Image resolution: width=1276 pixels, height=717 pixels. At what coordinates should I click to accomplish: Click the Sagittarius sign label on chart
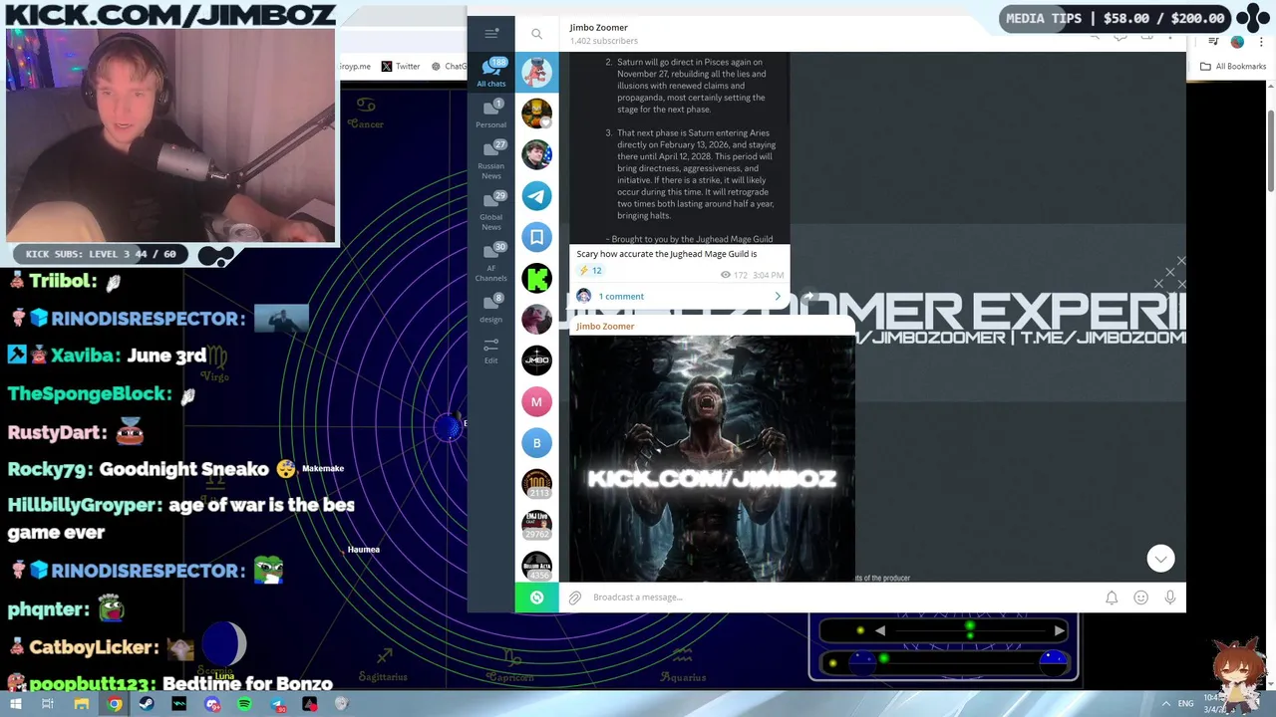[384, 677]
